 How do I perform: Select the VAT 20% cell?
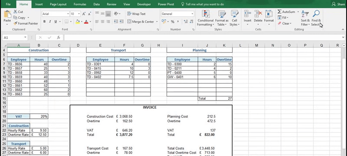(39, 116)
